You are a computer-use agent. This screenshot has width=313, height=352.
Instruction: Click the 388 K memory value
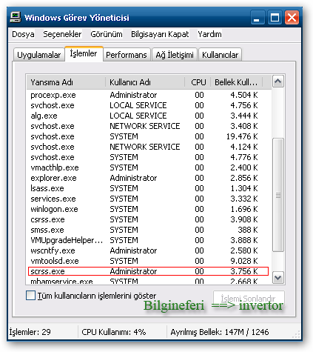tap(248, 230)
